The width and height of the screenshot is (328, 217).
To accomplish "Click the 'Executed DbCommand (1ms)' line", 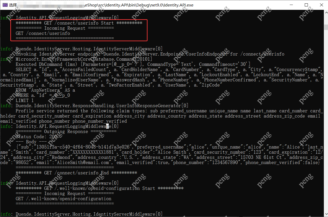I will (x=133, y=64).
